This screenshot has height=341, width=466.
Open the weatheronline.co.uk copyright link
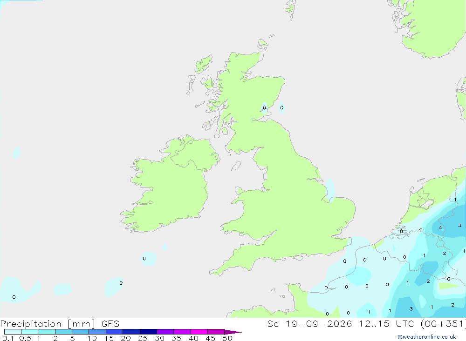427,337
